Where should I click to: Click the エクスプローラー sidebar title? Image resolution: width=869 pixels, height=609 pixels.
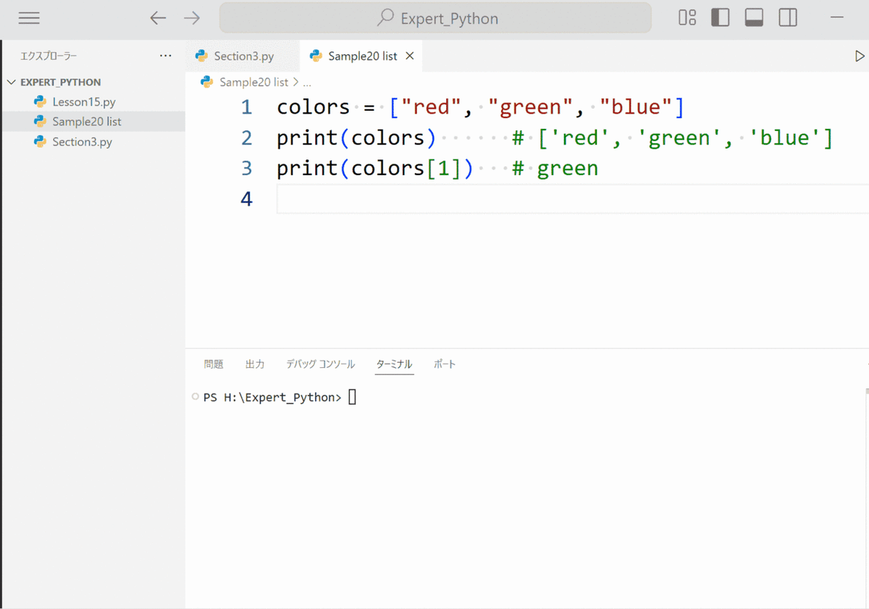[x=49, y=56]
